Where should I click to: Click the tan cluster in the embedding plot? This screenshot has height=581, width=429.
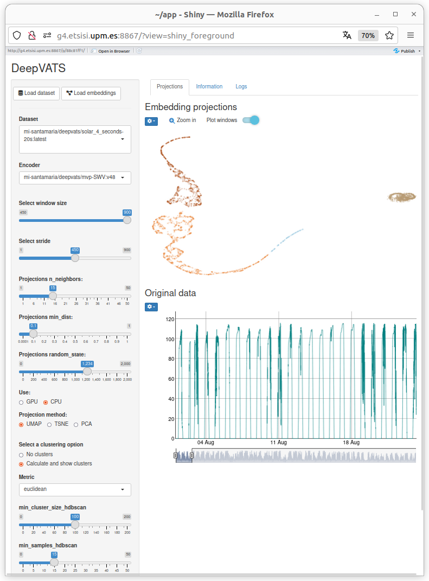tap(401, 197)
